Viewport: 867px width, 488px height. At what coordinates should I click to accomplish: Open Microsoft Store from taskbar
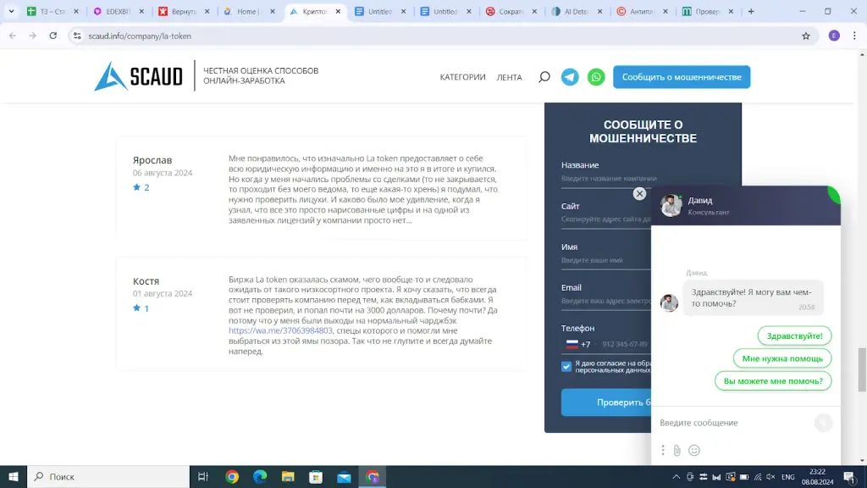[316, 476]
